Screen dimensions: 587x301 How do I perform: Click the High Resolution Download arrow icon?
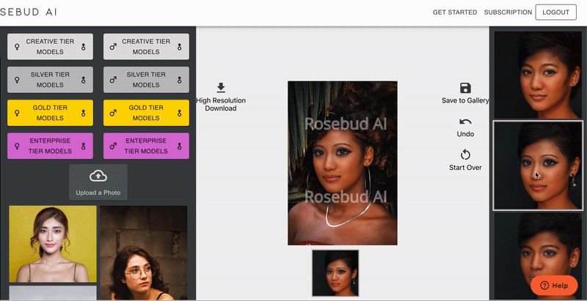(221, 88)
